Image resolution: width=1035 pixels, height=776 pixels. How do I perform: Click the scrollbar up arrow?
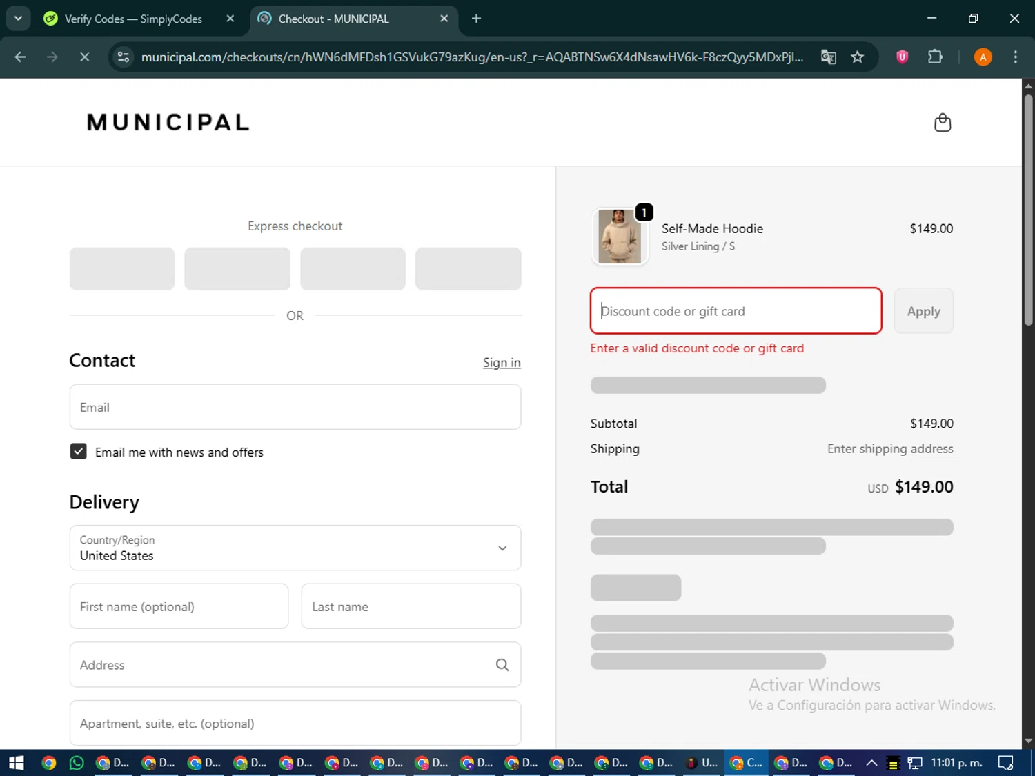[x=1028, y=86]
